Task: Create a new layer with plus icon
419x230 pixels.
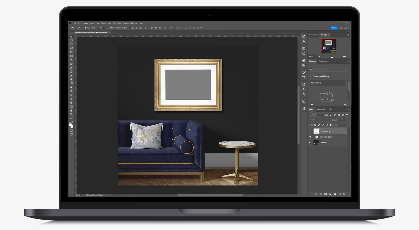Action: 340,194
